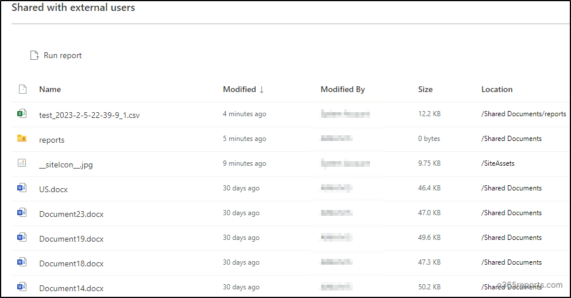This screenshot has width=571, height=298.
Task: Open Document14.docx
Action: 71,288
